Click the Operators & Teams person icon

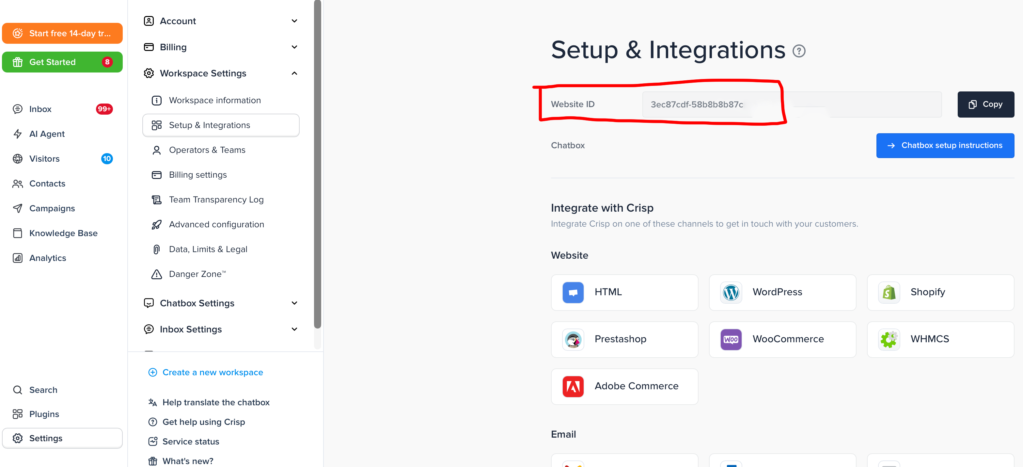pos(156,150)
